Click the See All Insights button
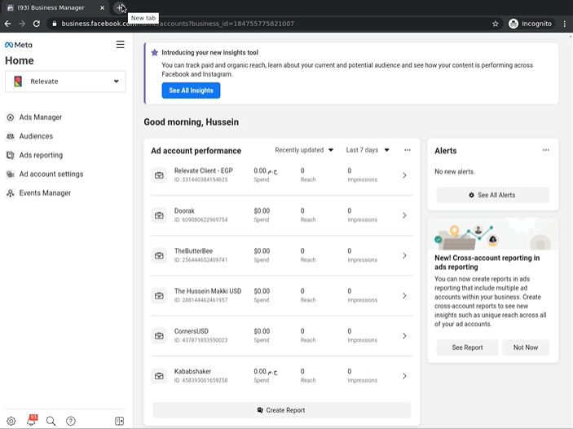This screenshot has height=429, width=573. [x=191, y=91]
